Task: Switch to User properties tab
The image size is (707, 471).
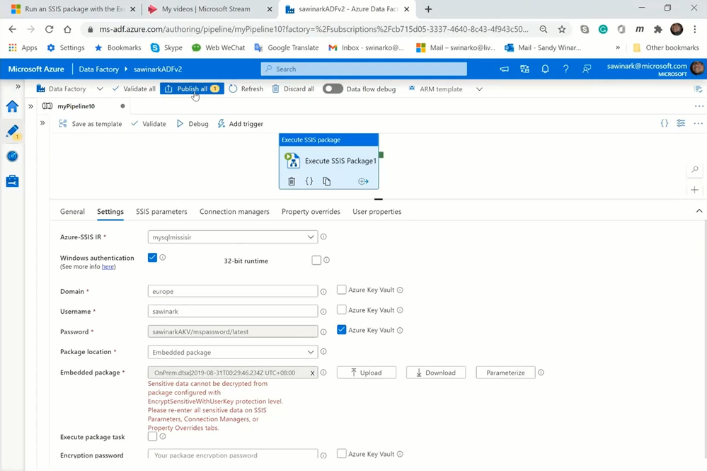Action: tap(377, 212)
